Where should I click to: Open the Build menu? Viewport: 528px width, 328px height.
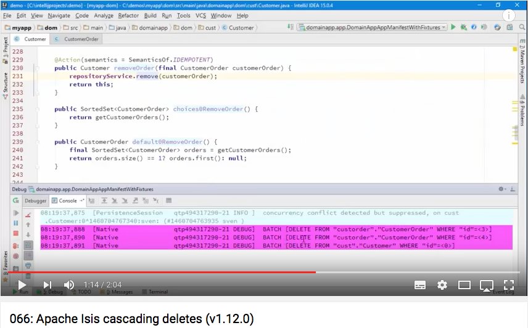point(150,15)
